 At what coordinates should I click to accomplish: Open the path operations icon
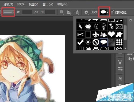[x=61, y=12]
